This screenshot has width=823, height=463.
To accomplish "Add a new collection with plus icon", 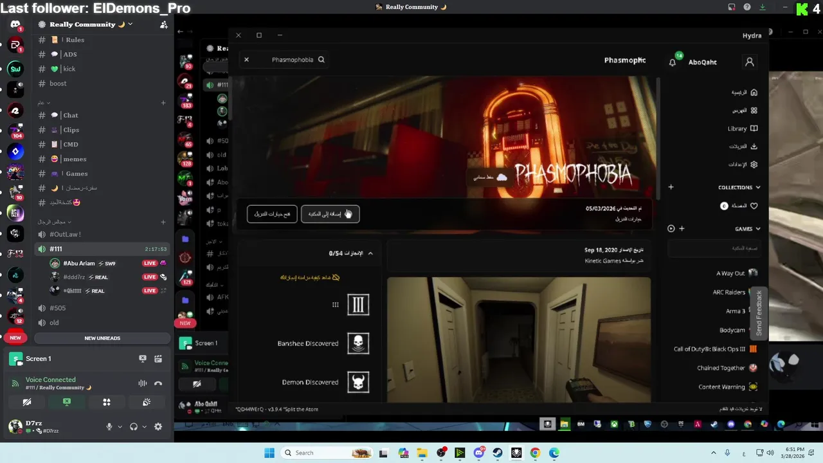I will 671,187.
